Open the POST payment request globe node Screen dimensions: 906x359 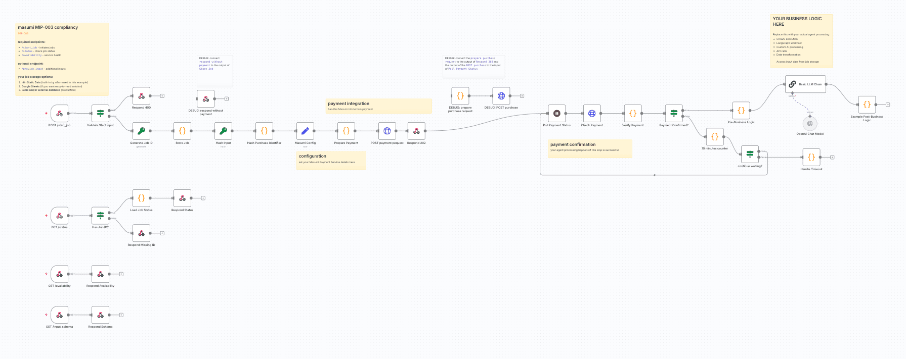[x=387, y=131]
